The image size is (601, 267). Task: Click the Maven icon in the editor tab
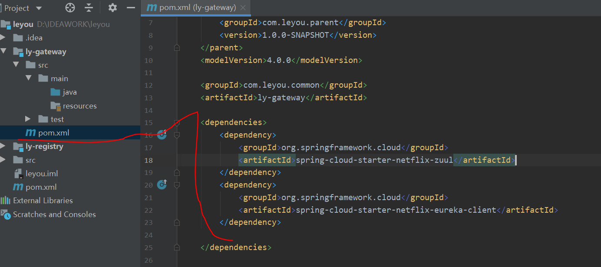(152, 8)
